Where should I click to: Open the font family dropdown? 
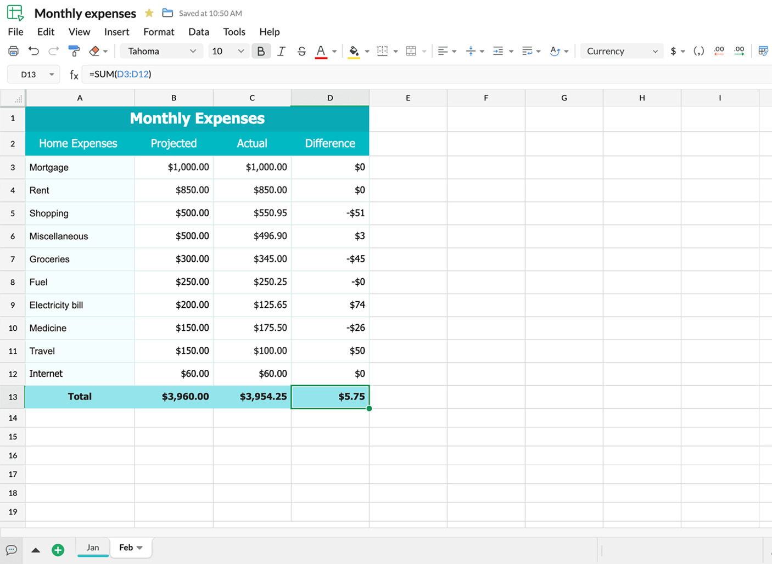pyautogui.click(x=161, y=50)
